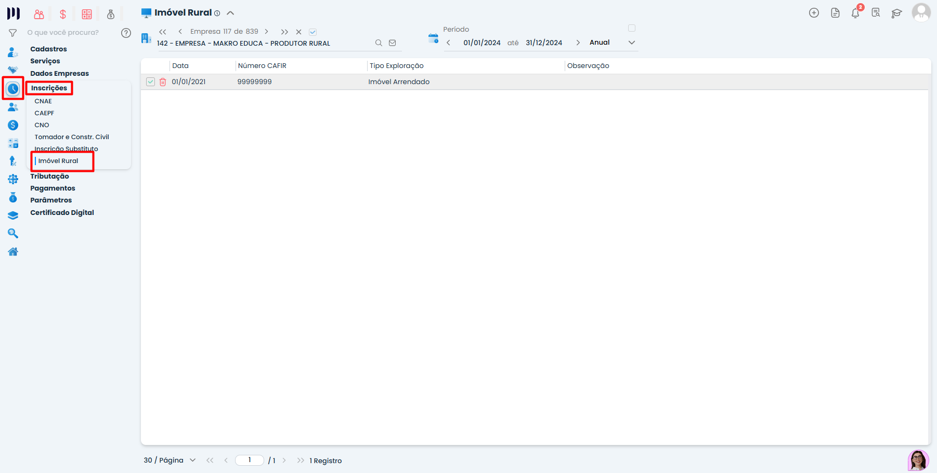This screenshot has height=473, width=937.
Task: Open the blue group users sidebar icon
Action: (x=13, y=107)
